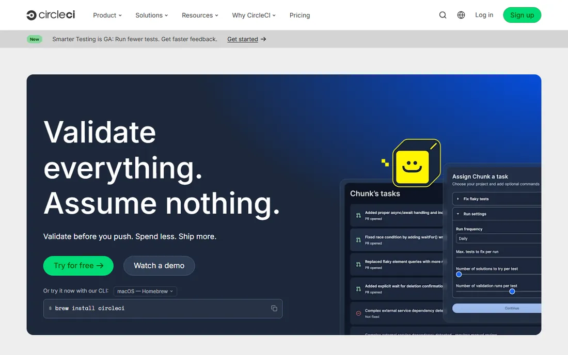The image size is (568, 355).
Task: Open macOS — Homebrew CLI dropdown
Action: (145, 292)
